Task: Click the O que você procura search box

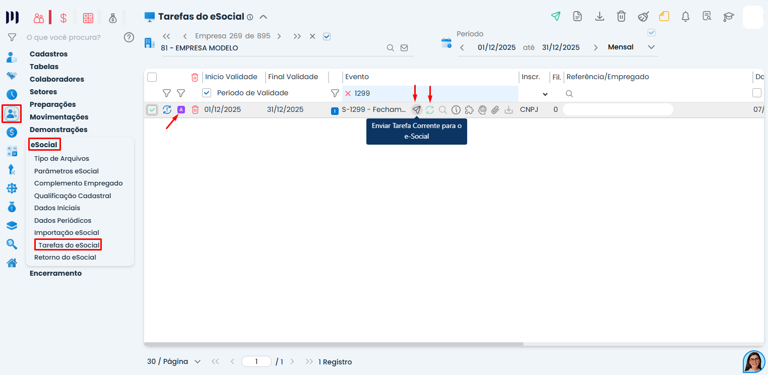Action: 63,37
